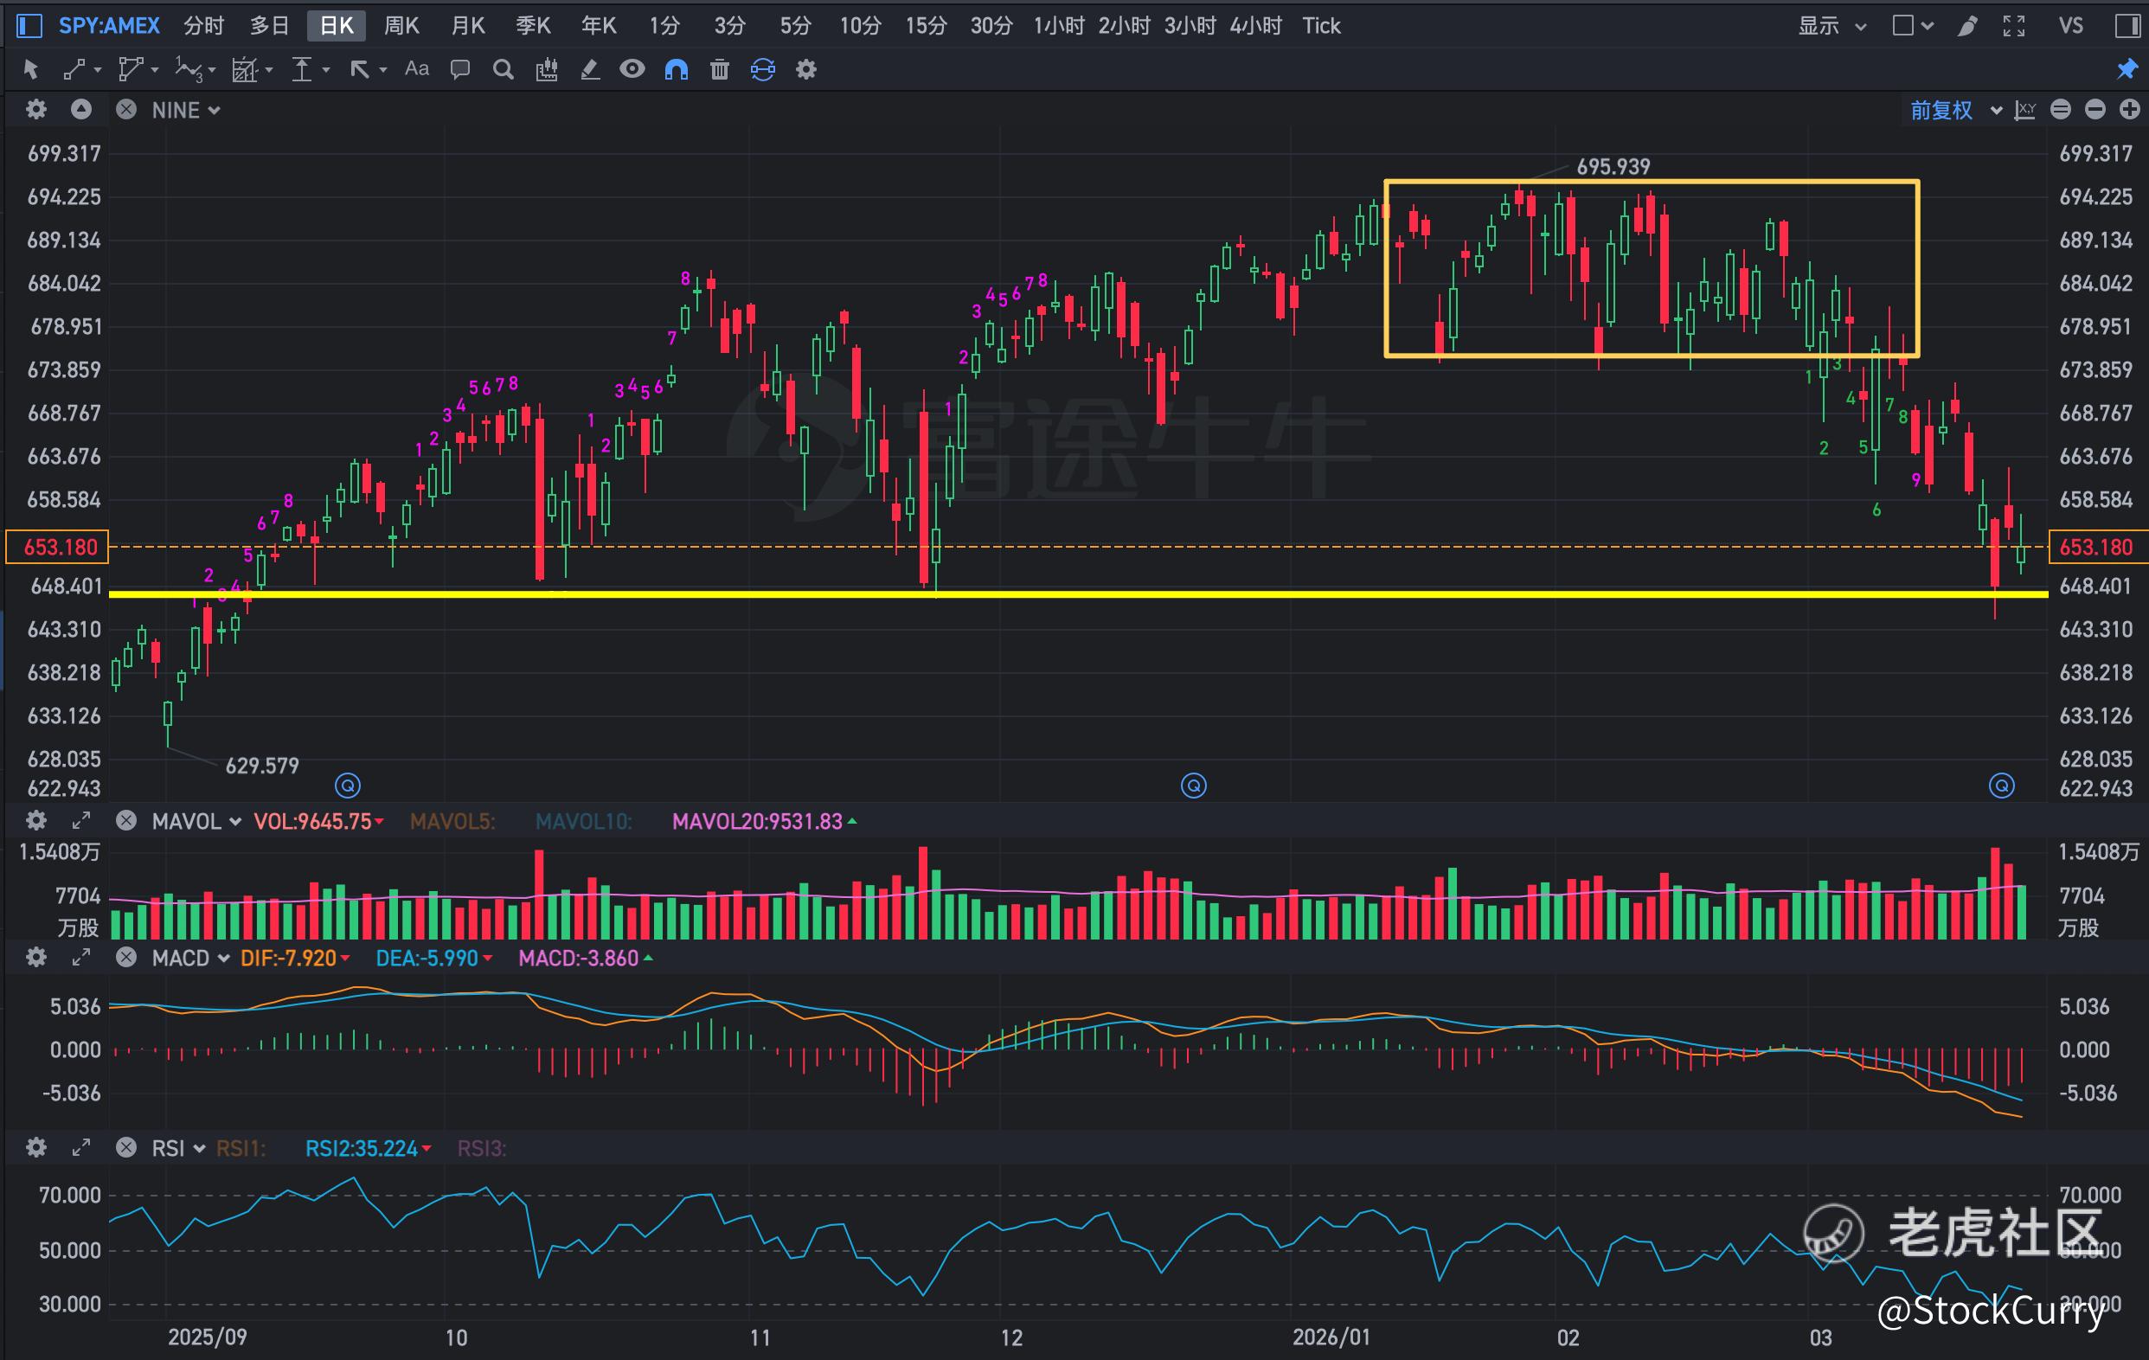Screen dimensions: 2149x1360
Task: Toggle drawing visibility with the eye icon
Action: [632, 68]
